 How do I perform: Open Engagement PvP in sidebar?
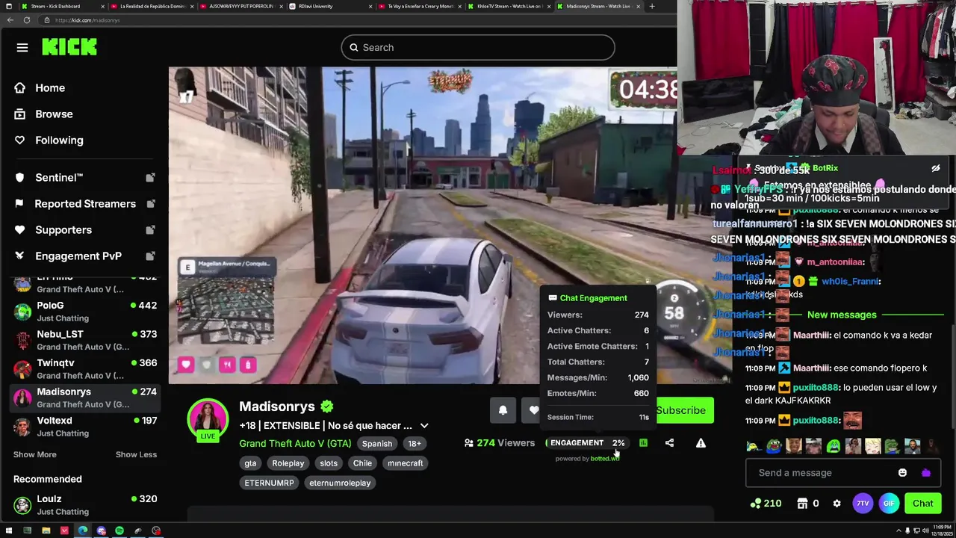coord(84,256)
